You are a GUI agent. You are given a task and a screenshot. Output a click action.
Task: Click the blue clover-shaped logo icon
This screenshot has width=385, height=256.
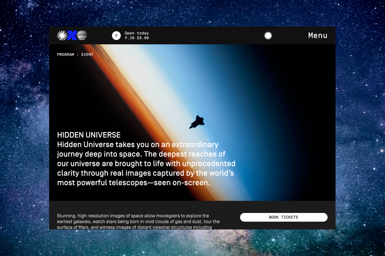coord(72,36)
